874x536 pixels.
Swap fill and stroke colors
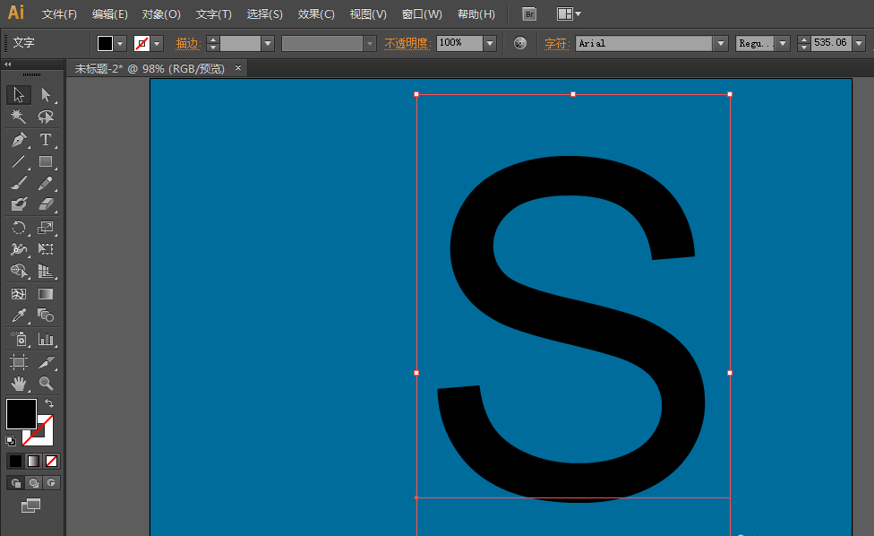pyautogui.click(x=49, y=402)
